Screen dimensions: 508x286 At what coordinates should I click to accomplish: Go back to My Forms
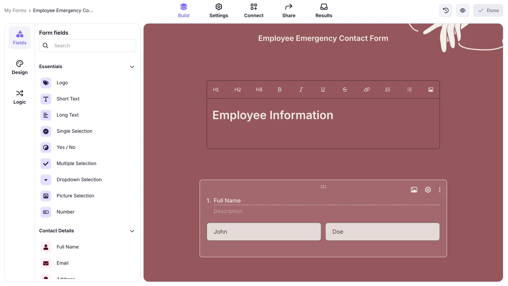(15, 10)
